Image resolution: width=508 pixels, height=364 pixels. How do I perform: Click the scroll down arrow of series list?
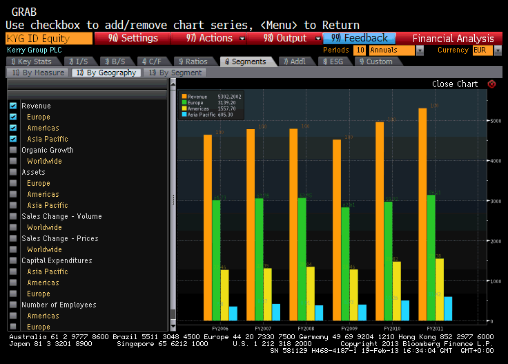[173, 325]
